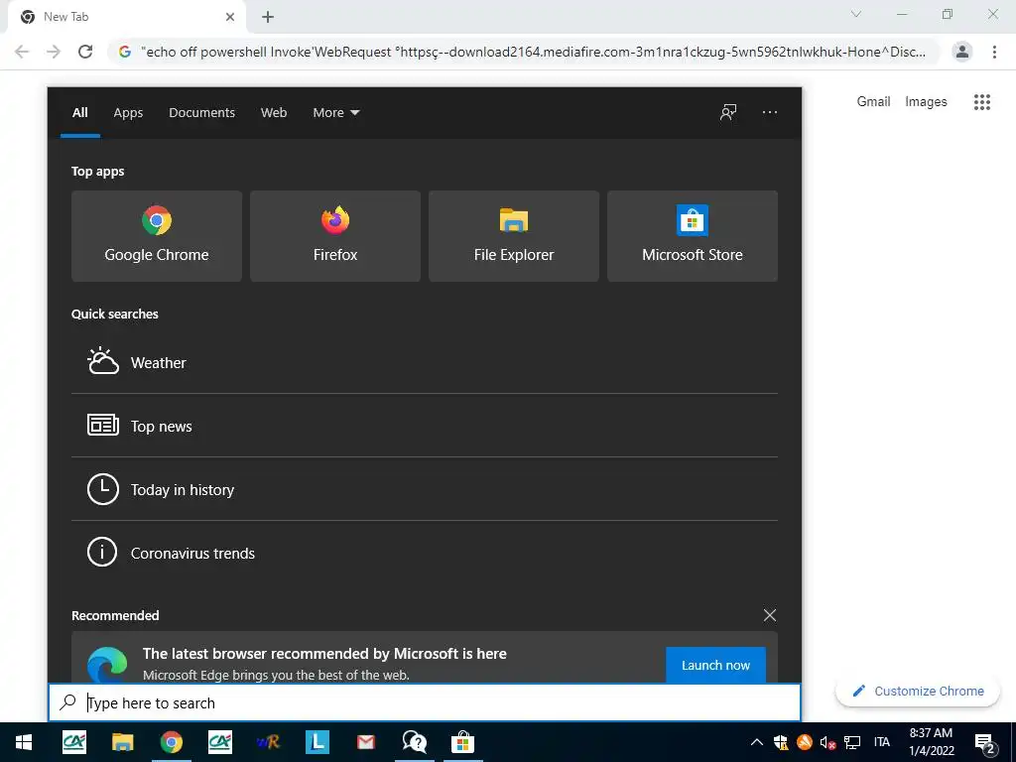The height and width of the screenshot is (762, 1016).
Task: Open File Explorer tile in Top apps
Action: tap(514, 236)
